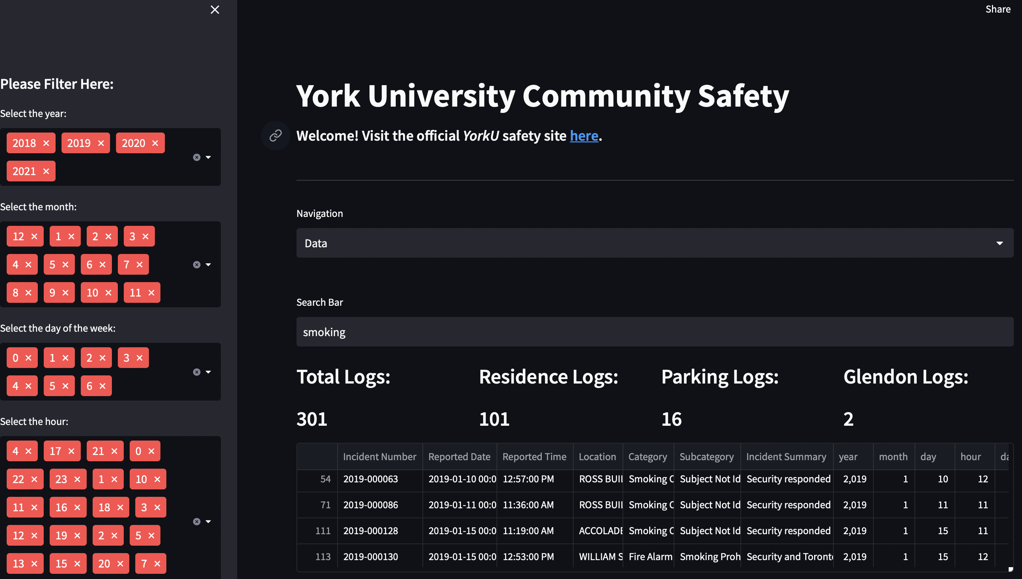
Task: Remove day 6 from the weekday filter
Action: pos(102,386)
